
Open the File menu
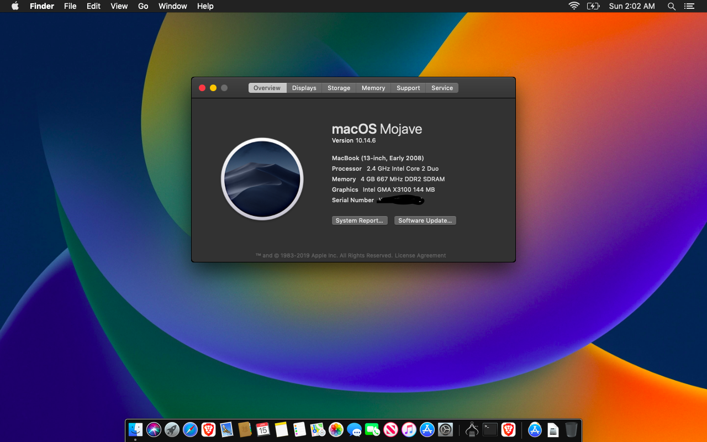tap(70, 6)
